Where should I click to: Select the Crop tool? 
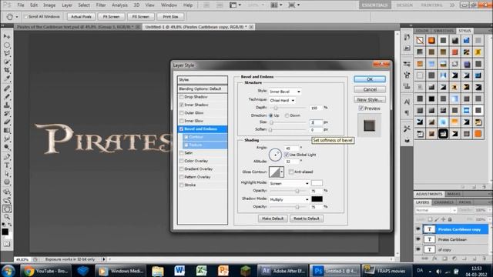7,70
